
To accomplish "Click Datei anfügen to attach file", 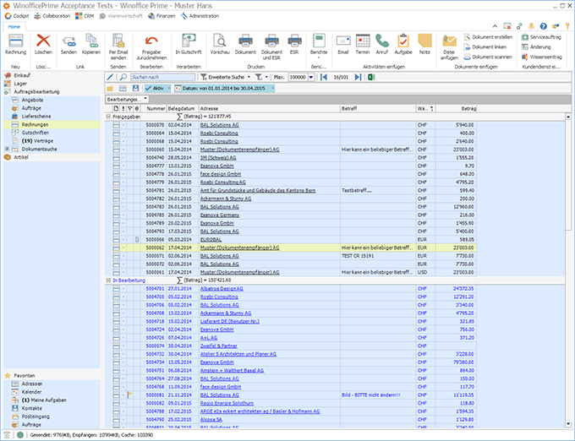I will click(x=449, y=46).
